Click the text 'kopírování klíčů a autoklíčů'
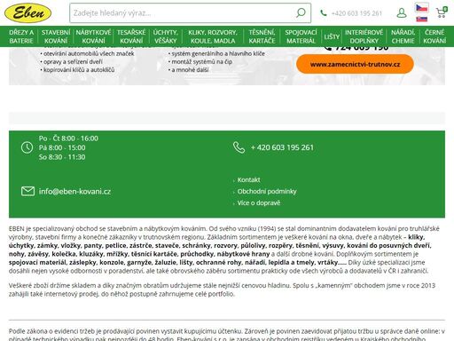 click(79, 70)
